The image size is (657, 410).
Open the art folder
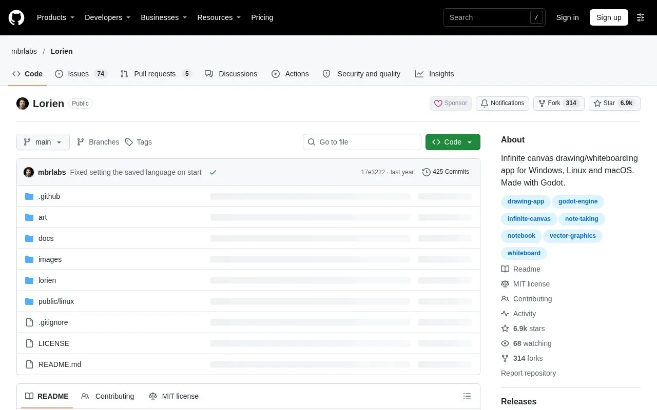43,217
